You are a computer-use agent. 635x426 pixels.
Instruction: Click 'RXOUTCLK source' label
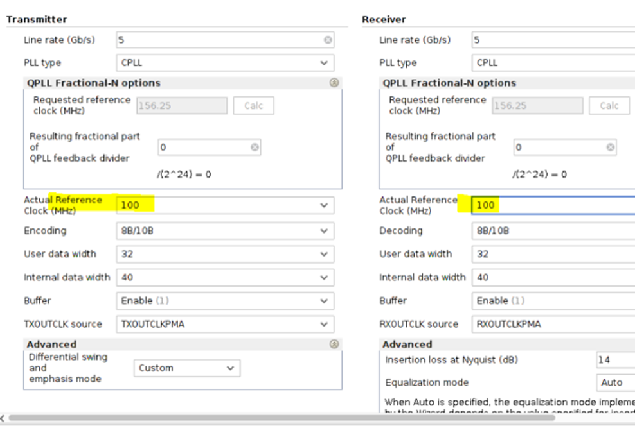419,324
